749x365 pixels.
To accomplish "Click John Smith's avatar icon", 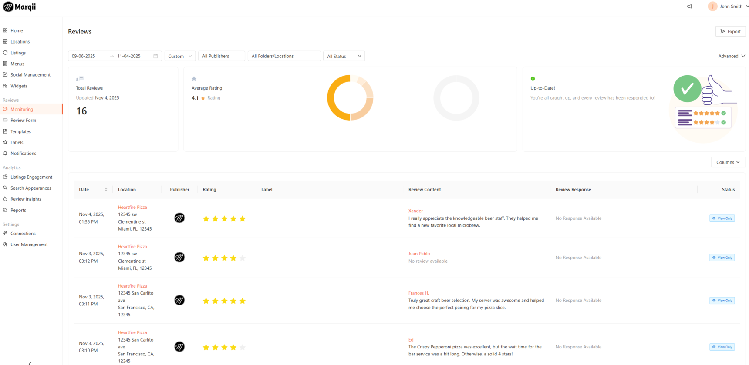I will click(712, 7).
